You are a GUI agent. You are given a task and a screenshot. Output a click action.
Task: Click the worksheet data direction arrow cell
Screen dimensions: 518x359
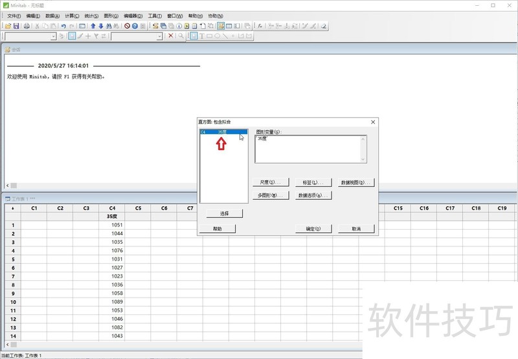13,208
